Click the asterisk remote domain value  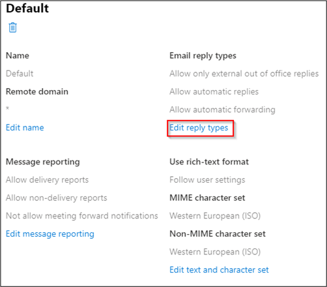coord(8,108)
